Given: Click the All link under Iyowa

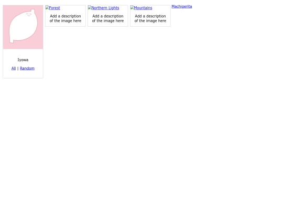Looking at the screenshot, I should pos(14,69).
